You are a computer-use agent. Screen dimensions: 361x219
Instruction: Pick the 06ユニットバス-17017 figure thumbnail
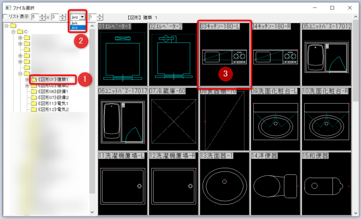tap(123, 119)
